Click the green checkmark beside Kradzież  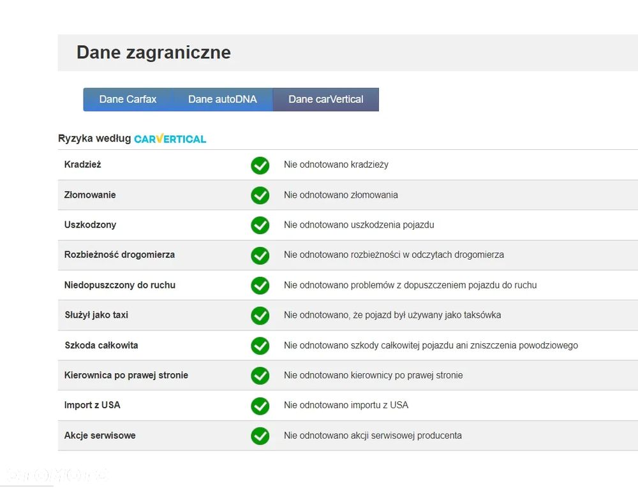click(260, 165)
